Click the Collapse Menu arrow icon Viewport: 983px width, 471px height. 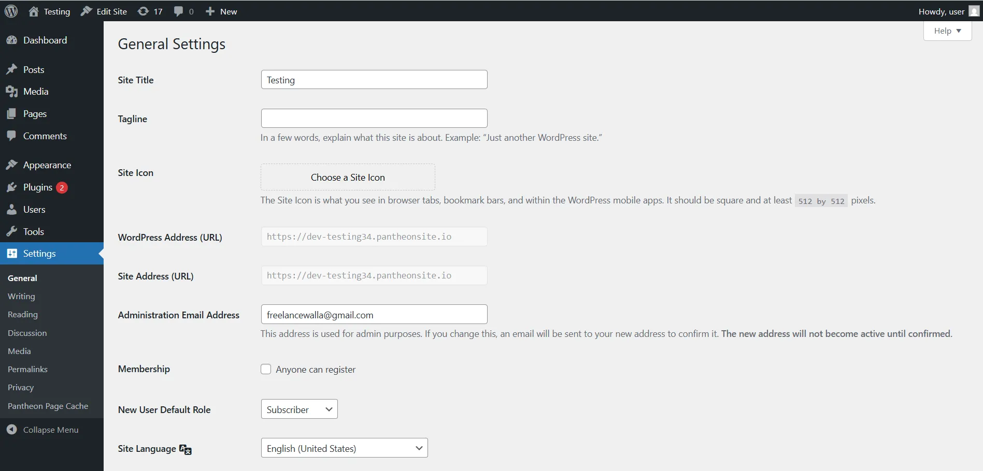coord(12,430)
